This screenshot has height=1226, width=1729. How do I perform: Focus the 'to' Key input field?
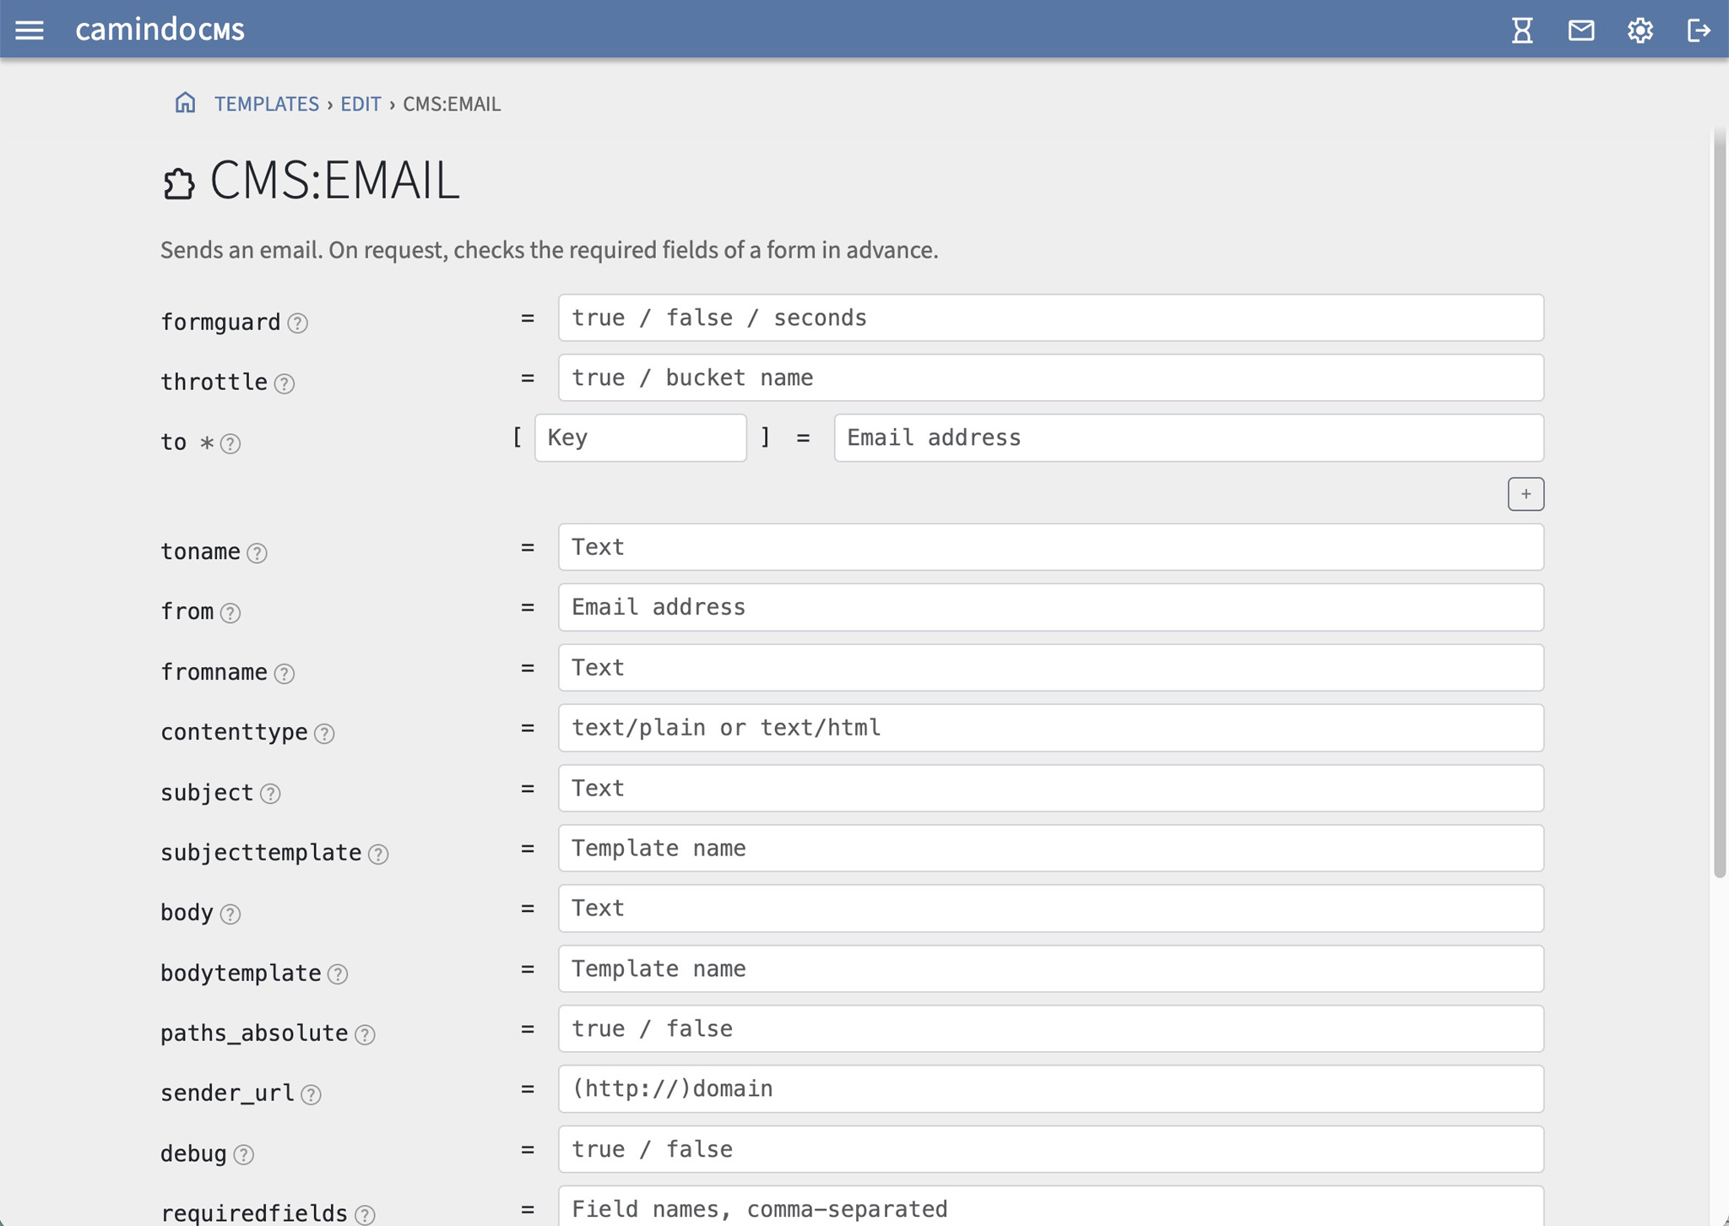tap(641, 438)
